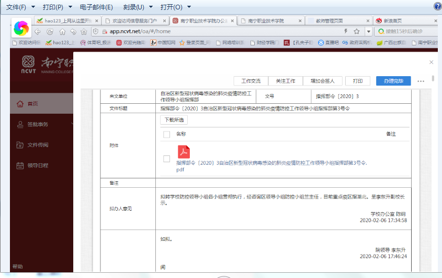
Task: Open 网络培训系 bookmark
Action: click(230, 43)
